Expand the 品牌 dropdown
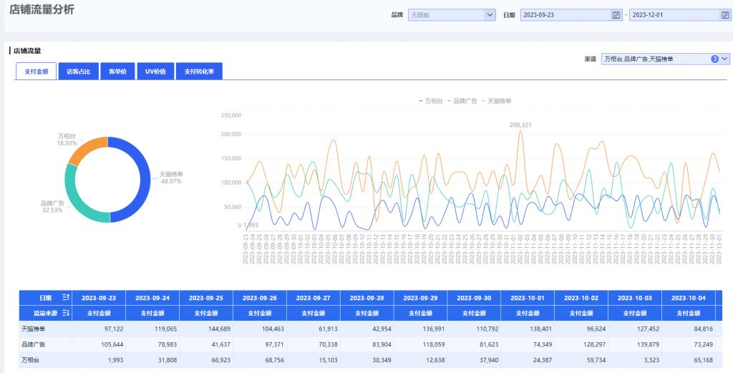The width and height of the screenshot is (733, 373). pyautogui.click(x=452, y=15)
